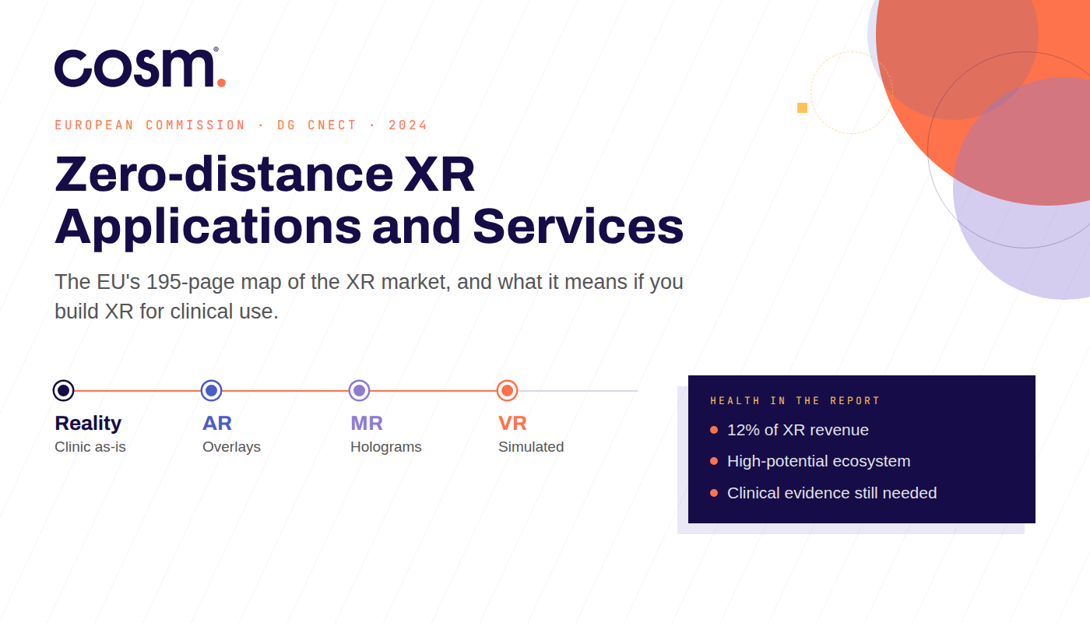Click the "Clinical evidence still needed" bullet

[x=824, y=493]
